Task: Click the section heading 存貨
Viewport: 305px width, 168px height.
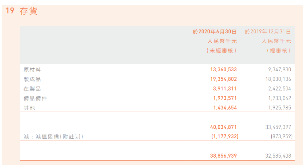Action: click(28, 11)
